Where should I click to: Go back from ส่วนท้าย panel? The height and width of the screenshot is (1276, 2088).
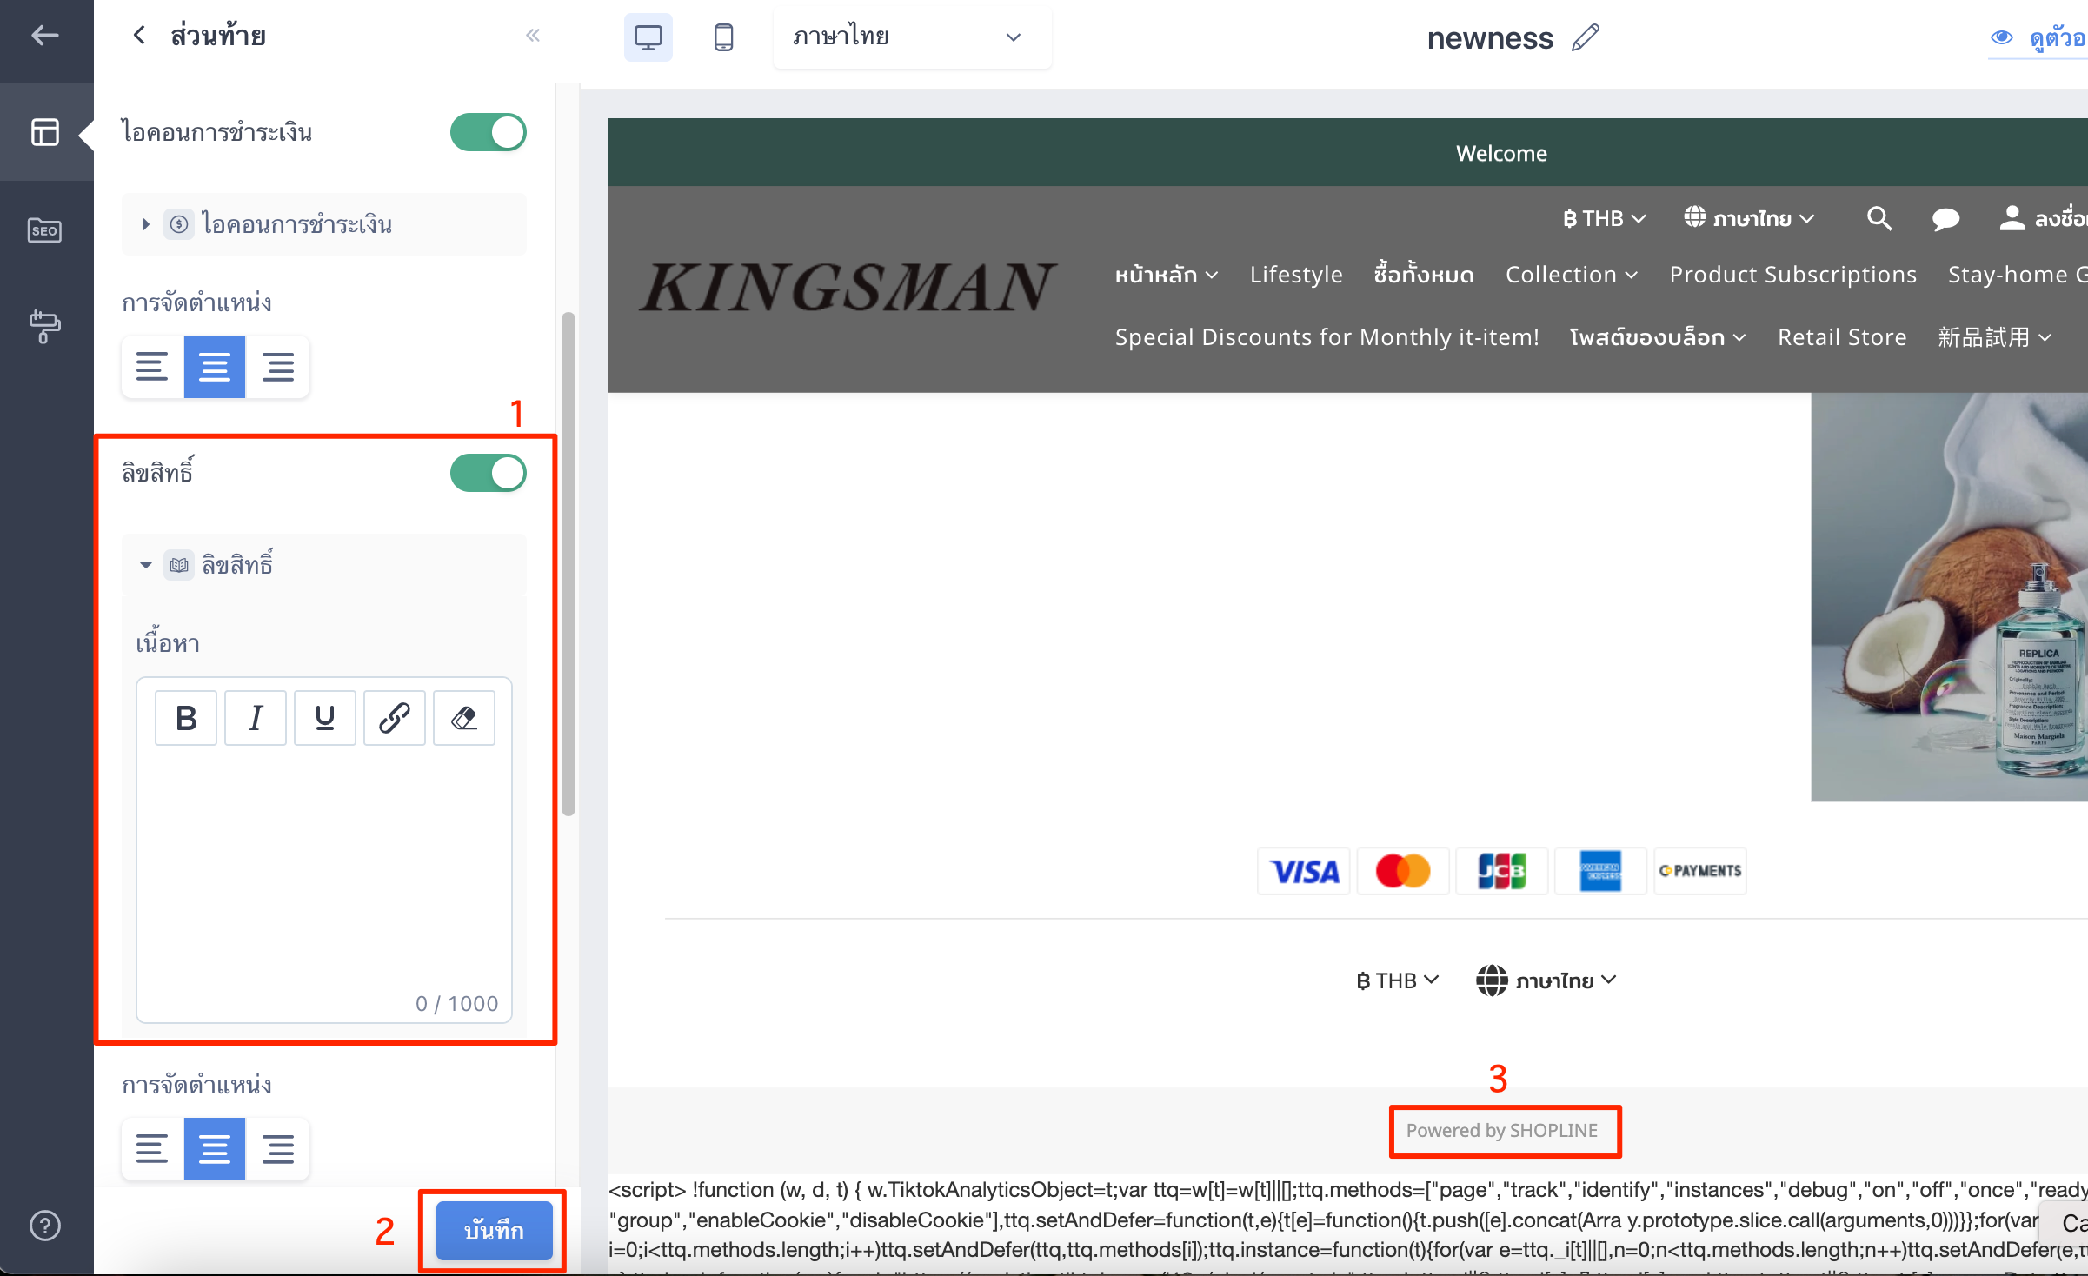[139, 36]
